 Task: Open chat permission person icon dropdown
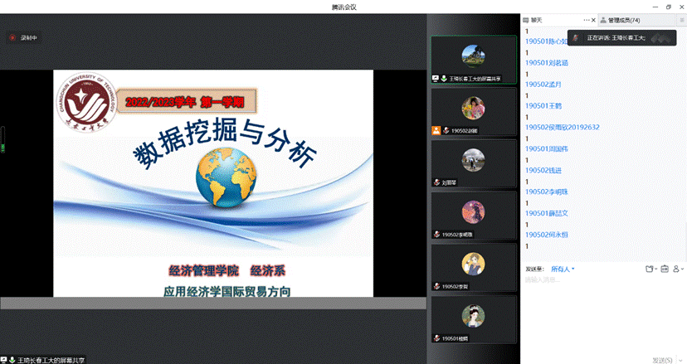(678, 269)
